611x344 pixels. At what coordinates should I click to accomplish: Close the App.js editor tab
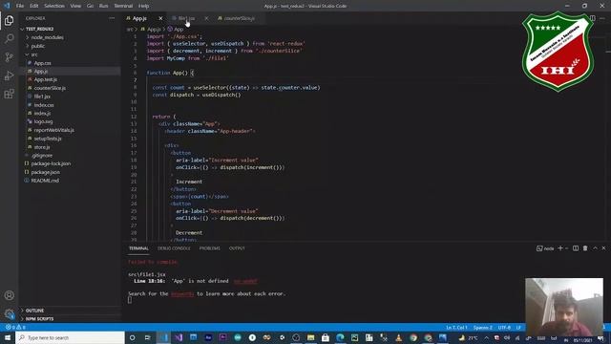[160, 18]
